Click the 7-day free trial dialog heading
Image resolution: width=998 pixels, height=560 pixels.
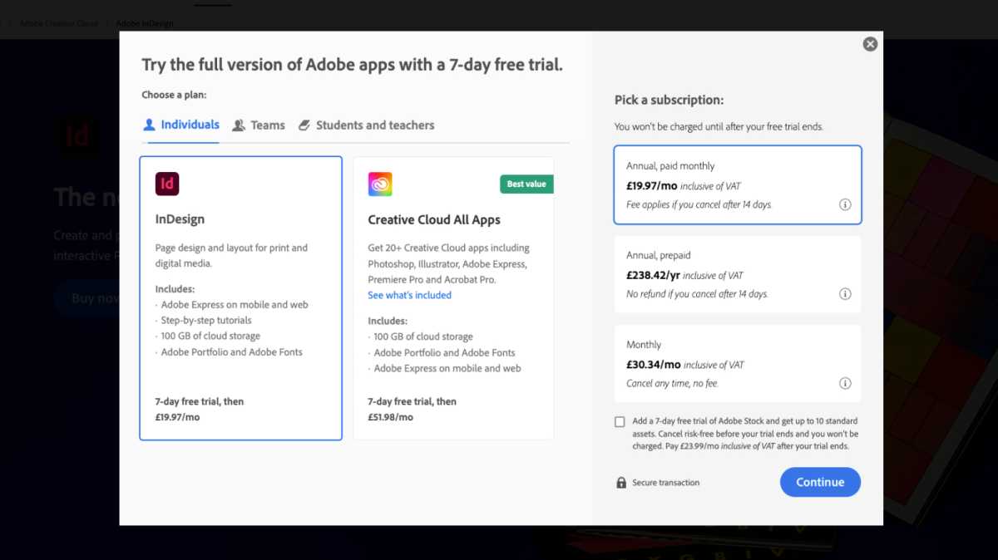(x=353, y=65)
